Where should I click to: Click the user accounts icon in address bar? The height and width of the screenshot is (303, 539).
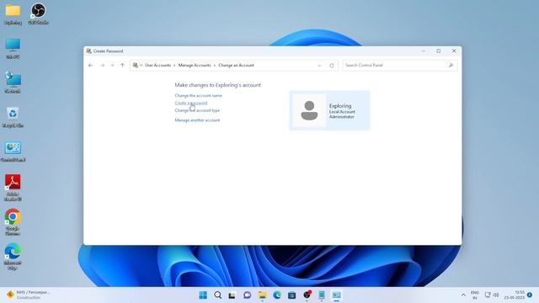136,66
